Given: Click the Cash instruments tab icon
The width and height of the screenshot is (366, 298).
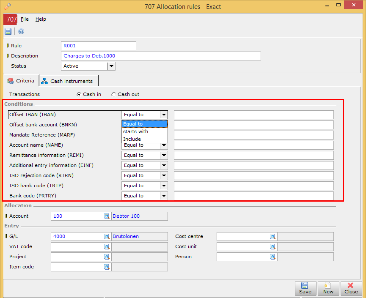Looking at the screenshot, I should (44, 81).
